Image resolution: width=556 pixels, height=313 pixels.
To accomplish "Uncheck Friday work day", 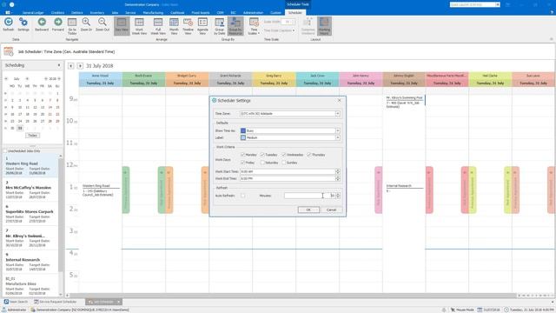I will point(243,163).
